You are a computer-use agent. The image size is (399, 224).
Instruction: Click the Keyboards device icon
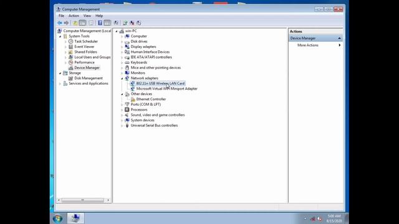point(127,62)
